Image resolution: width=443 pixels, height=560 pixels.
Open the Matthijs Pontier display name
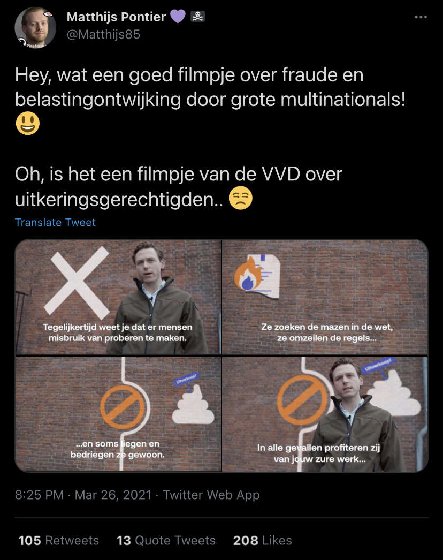point(117,17)
